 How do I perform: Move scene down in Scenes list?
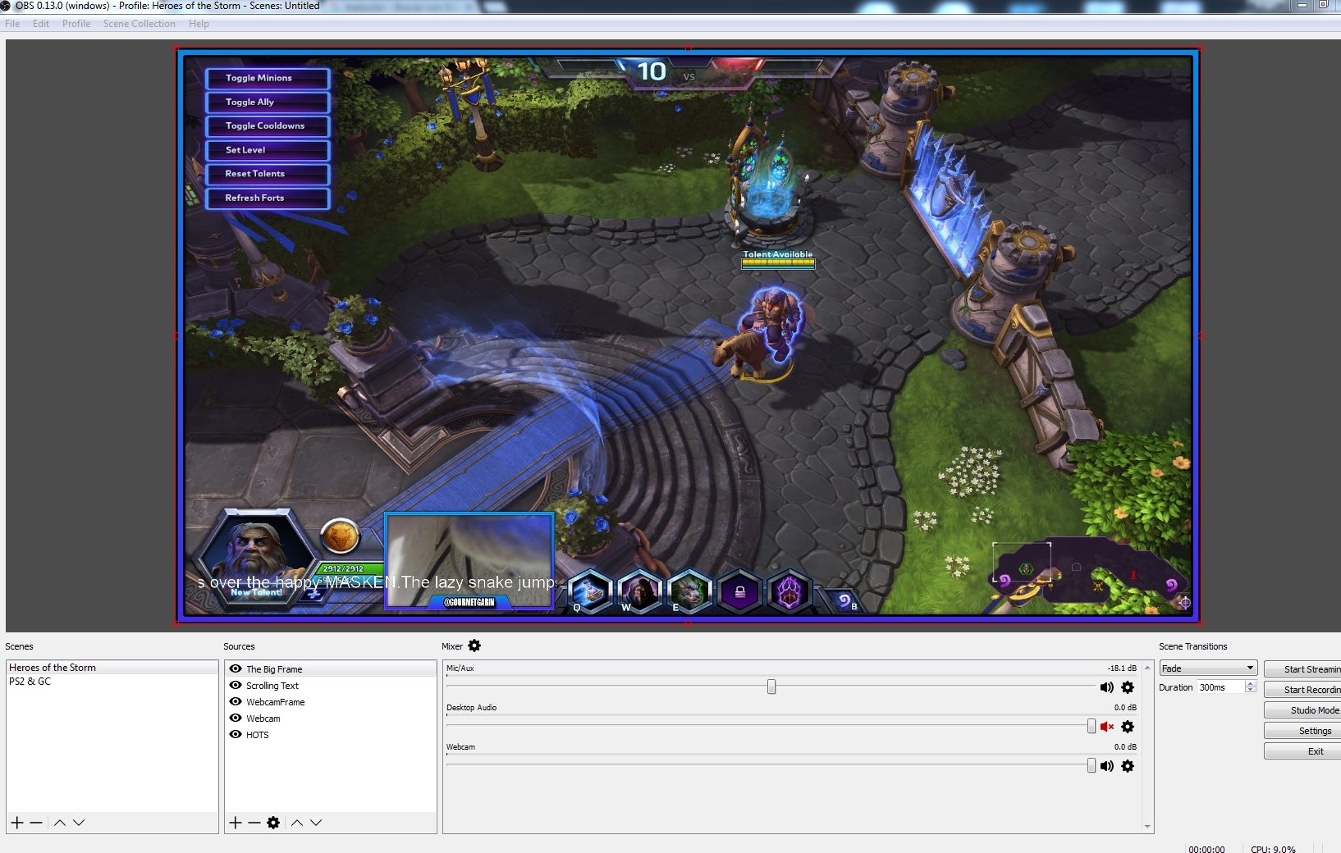79,823
